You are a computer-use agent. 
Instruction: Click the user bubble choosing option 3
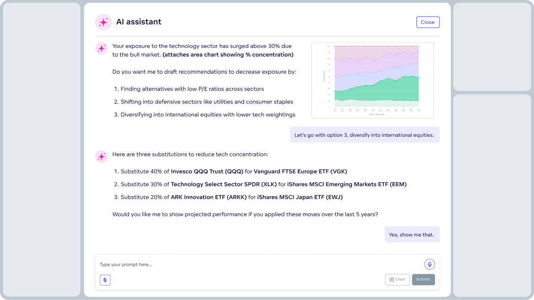pos(364,135)
